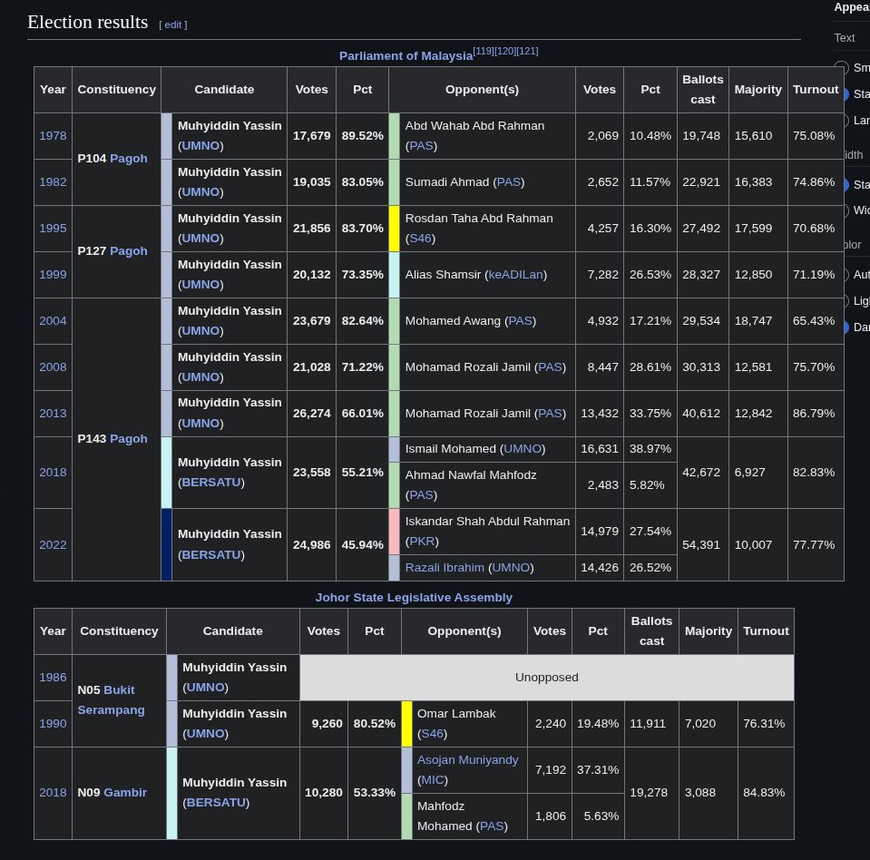Screen dimensions: 870x860
Task: Open the MIC party link
Action: [x=433, y=780]
